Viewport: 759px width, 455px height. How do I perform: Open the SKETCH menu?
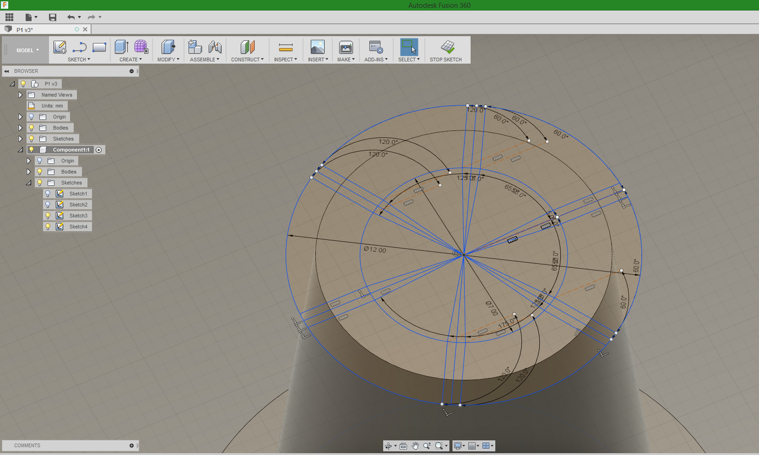point(79,60)
